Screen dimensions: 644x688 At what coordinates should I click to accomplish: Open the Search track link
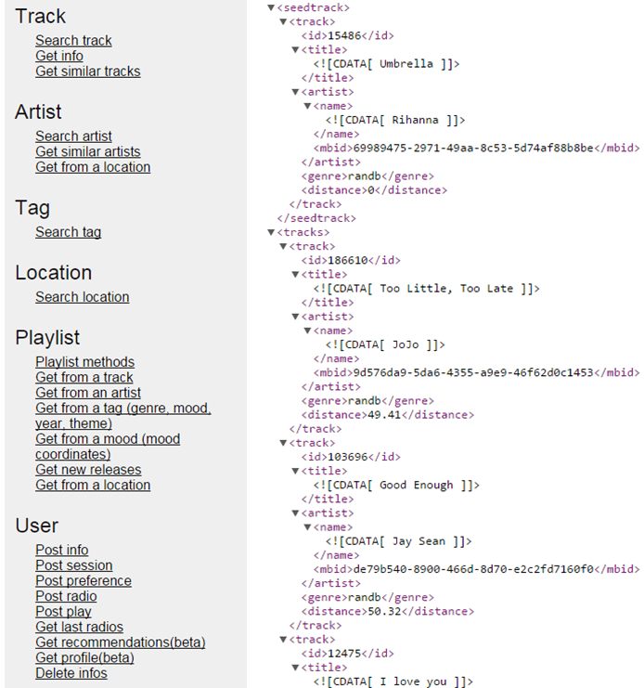point(73,41)
